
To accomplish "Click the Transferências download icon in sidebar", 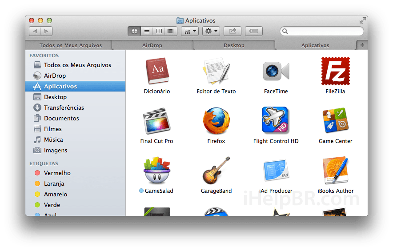I will coord(37,108).
